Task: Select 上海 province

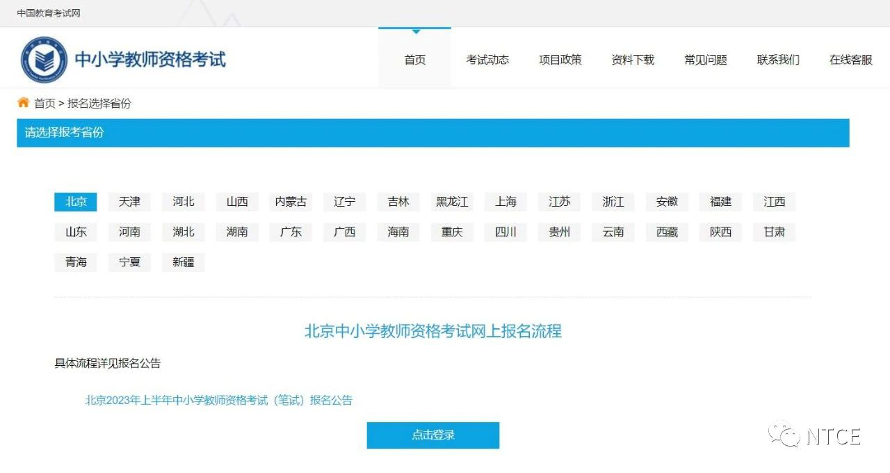Action: (505, 202)
